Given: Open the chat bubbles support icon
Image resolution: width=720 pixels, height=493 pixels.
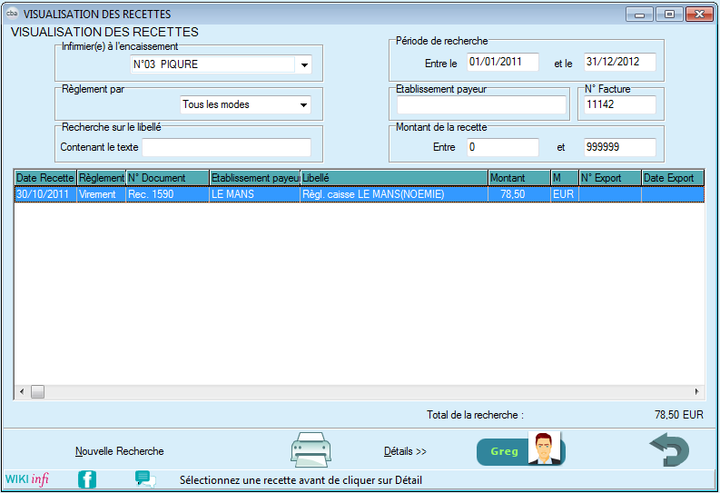Looking at the screenshot, I should pyautogui.click(x=145, y=479).
